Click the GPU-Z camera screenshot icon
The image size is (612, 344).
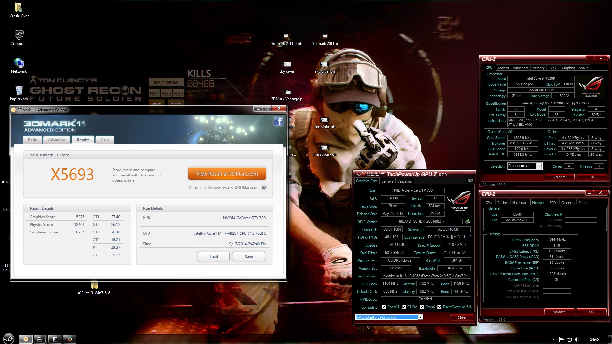470,181
